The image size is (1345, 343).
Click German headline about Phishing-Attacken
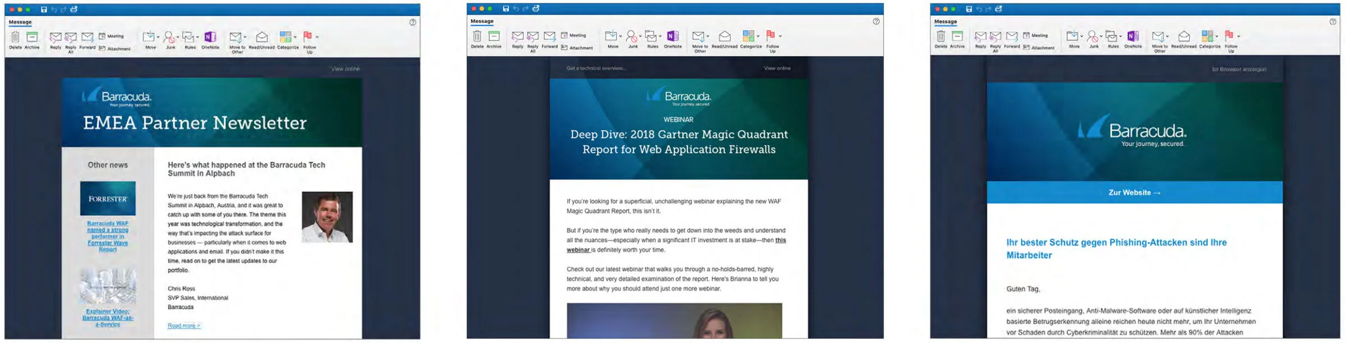1116,249
